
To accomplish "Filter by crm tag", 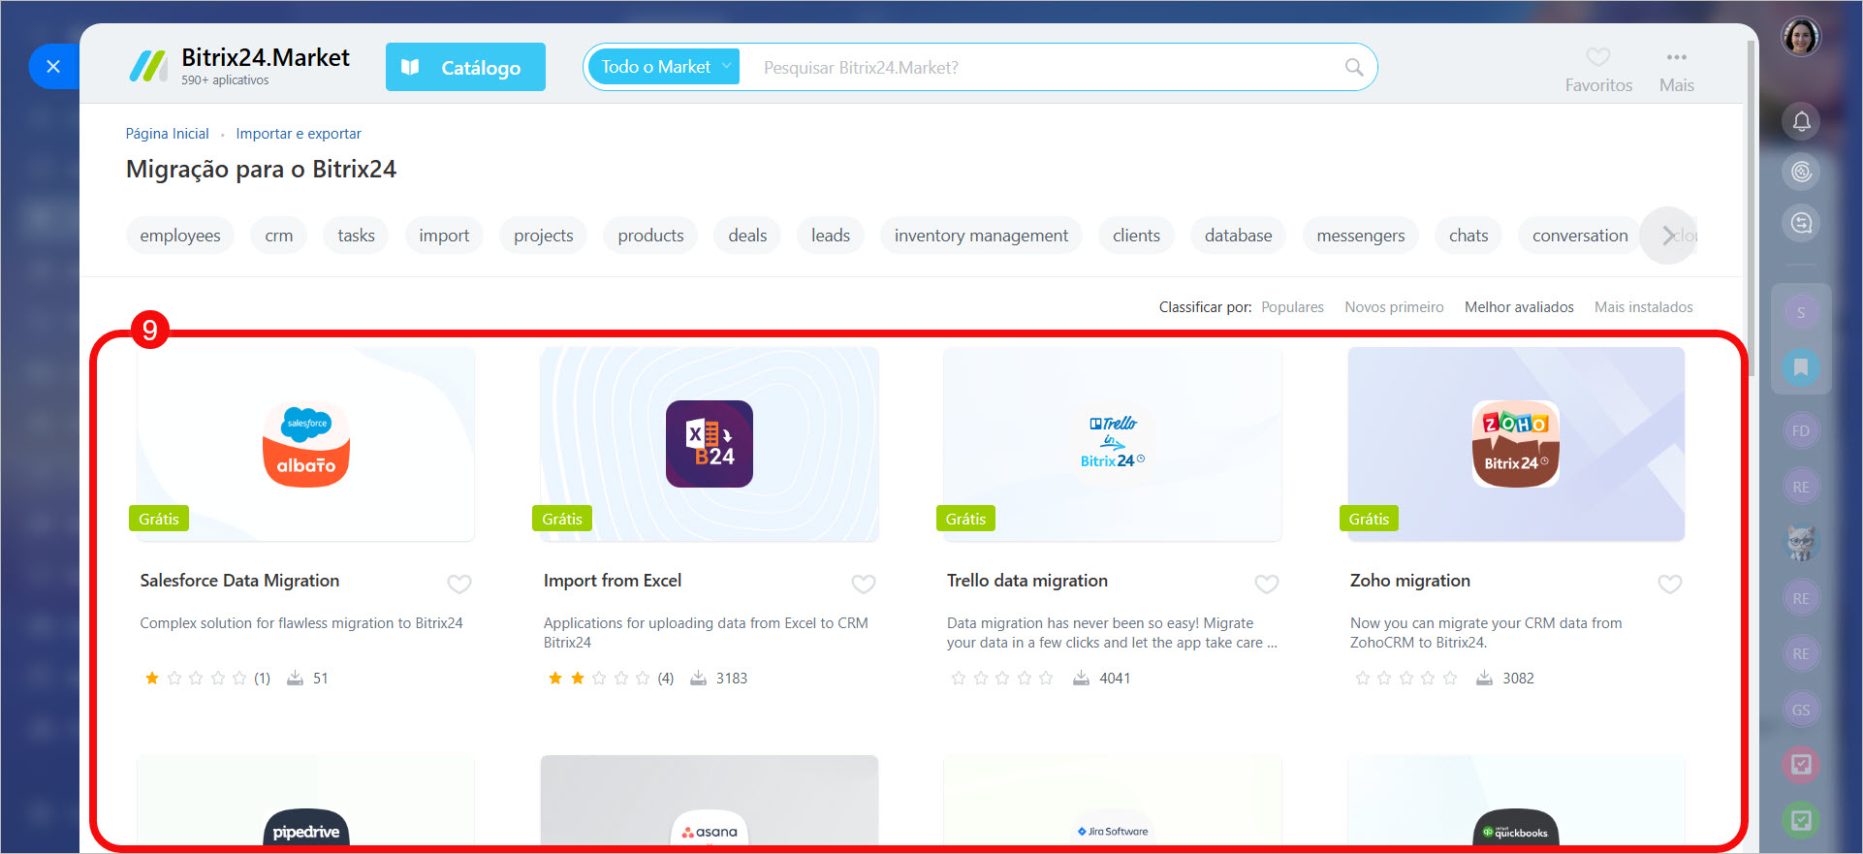I will [279, 236].
